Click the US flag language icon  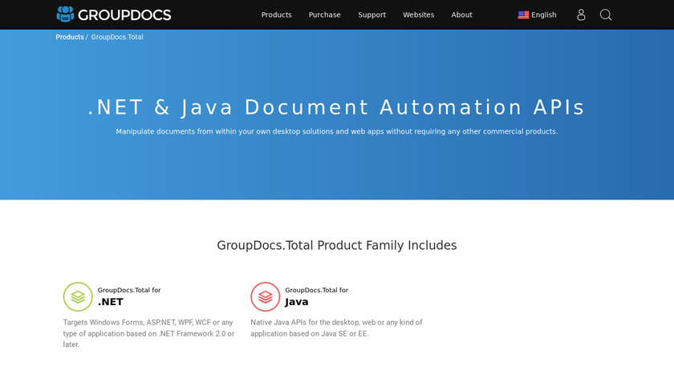coord(523,14)
